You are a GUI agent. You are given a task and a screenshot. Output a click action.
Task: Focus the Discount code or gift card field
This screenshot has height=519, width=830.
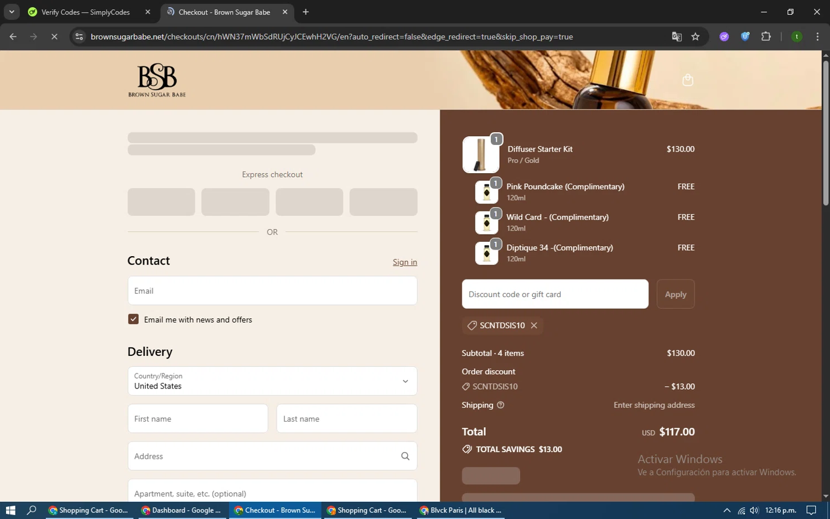555,294
